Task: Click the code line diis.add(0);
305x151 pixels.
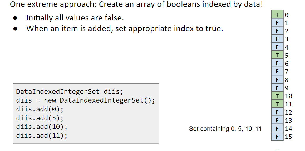Action: click(40, 109)
